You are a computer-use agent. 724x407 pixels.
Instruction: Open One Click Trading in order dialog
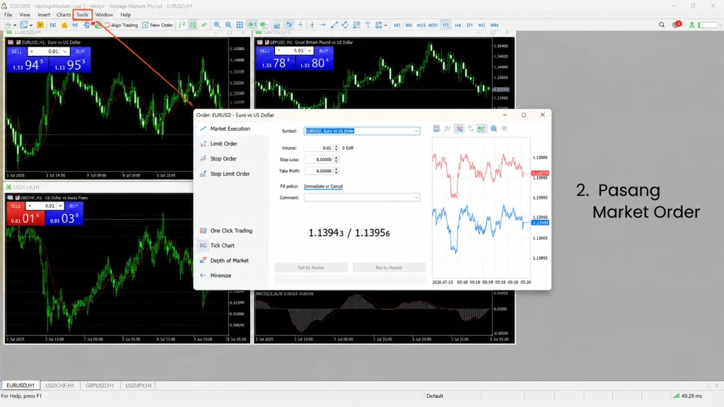click(x=231, y=231)
